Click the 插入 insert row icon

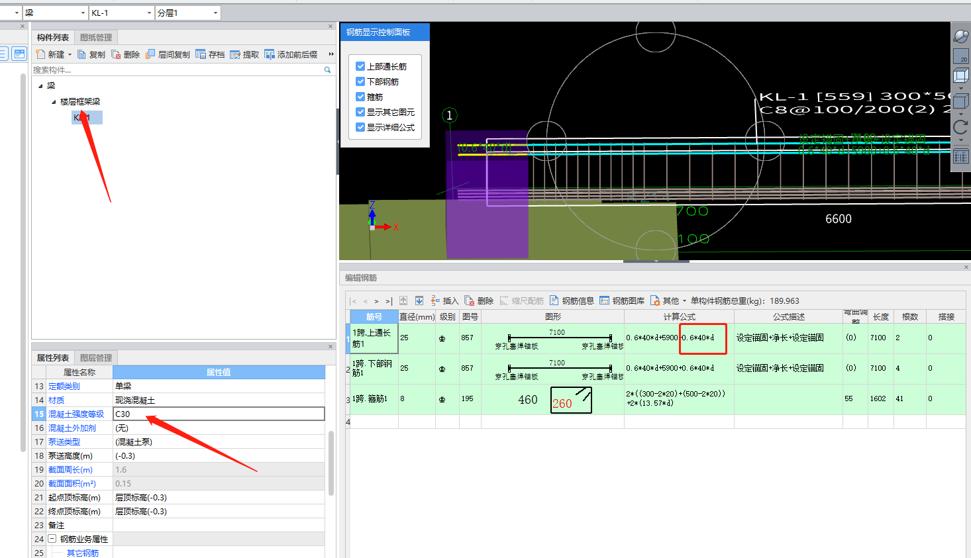(x=435, y=301)
